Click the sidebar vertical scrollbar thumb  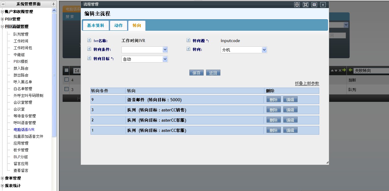click(x=54, y=74)
